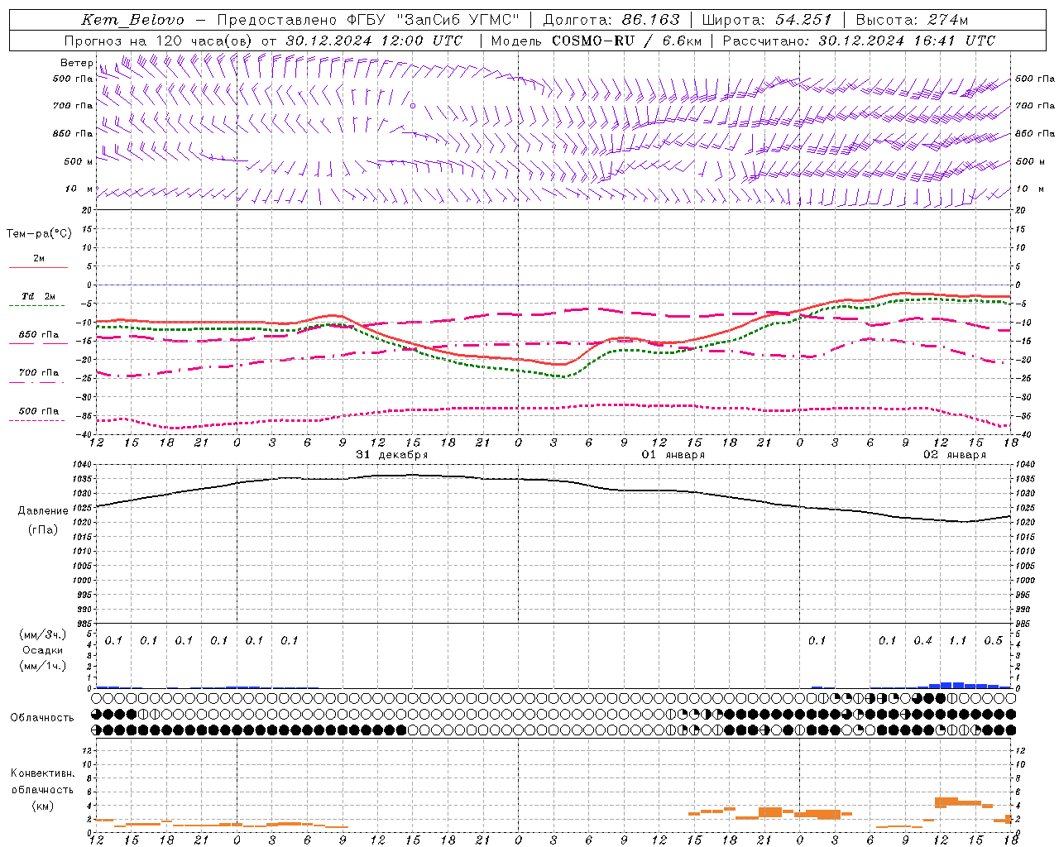Select the '(мм/1ч.)' hourly precipitation unit

pos(43,666)
